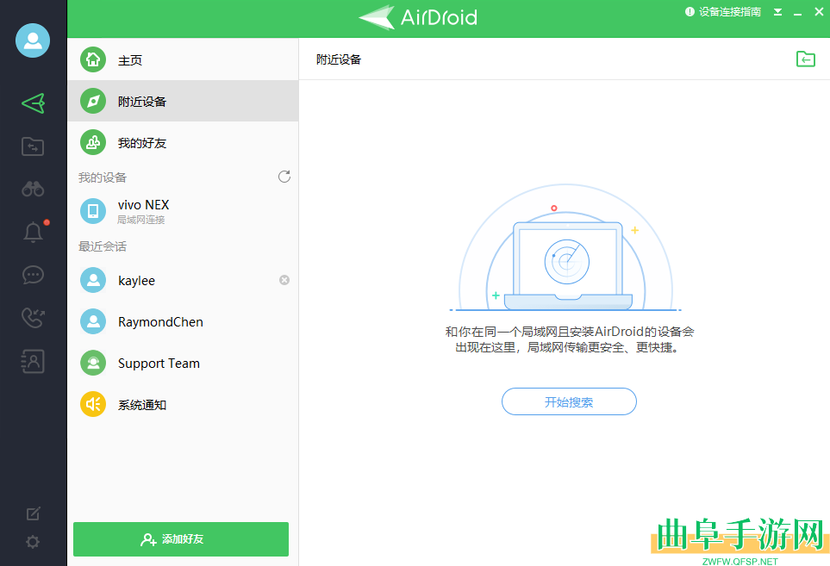830x566 pixels.
Task: Open the vivo NEX device entry
Action: coord(183,211)
